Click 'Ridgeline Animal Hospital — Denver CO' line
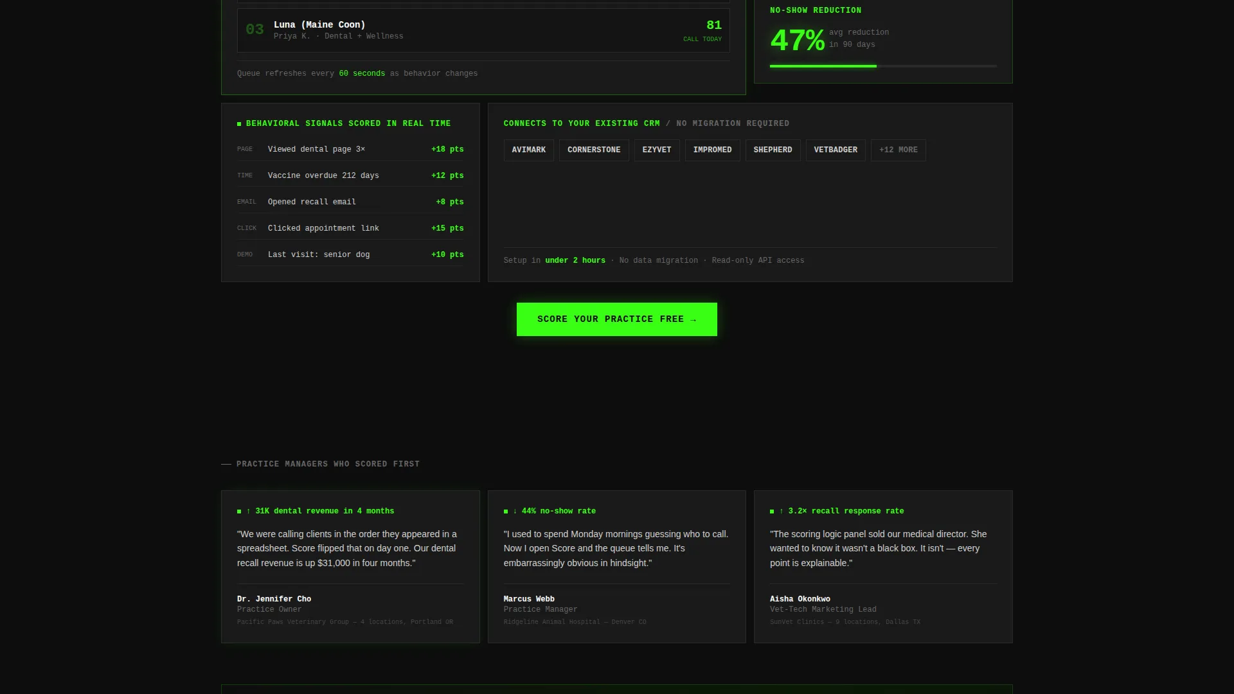The image size is (1234, 694). [575, 622]
